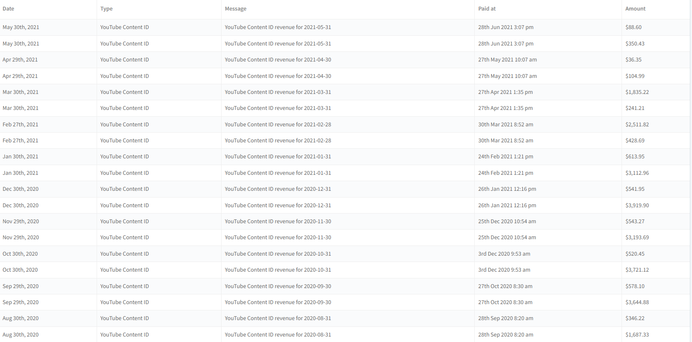Click Sep 29th, 2020 date in $578.10 row
692x342 pixels.
click(20, 286)
